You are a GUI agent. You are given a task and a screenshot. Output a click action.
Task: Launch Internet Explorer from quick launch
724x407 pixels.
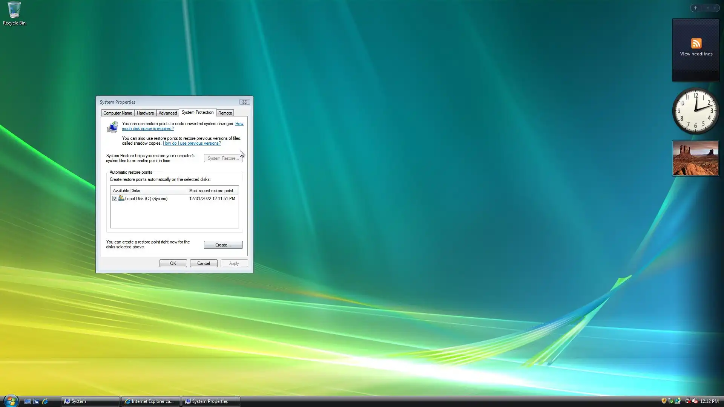45,401
